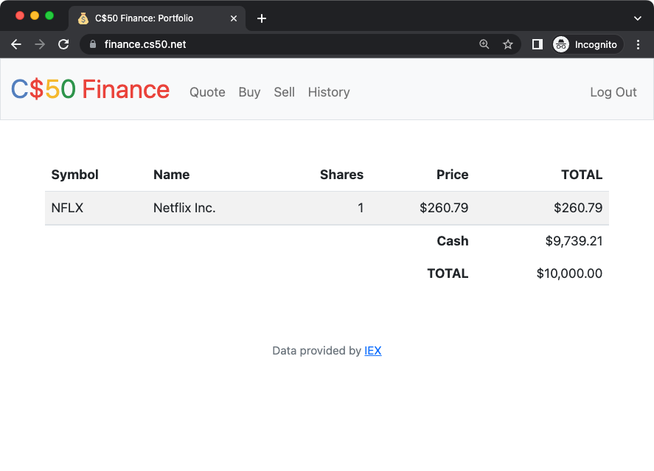The height and width of the screenshot is (471, 654).
Task: Click the grand total $10,000.00
Action: 569,273
